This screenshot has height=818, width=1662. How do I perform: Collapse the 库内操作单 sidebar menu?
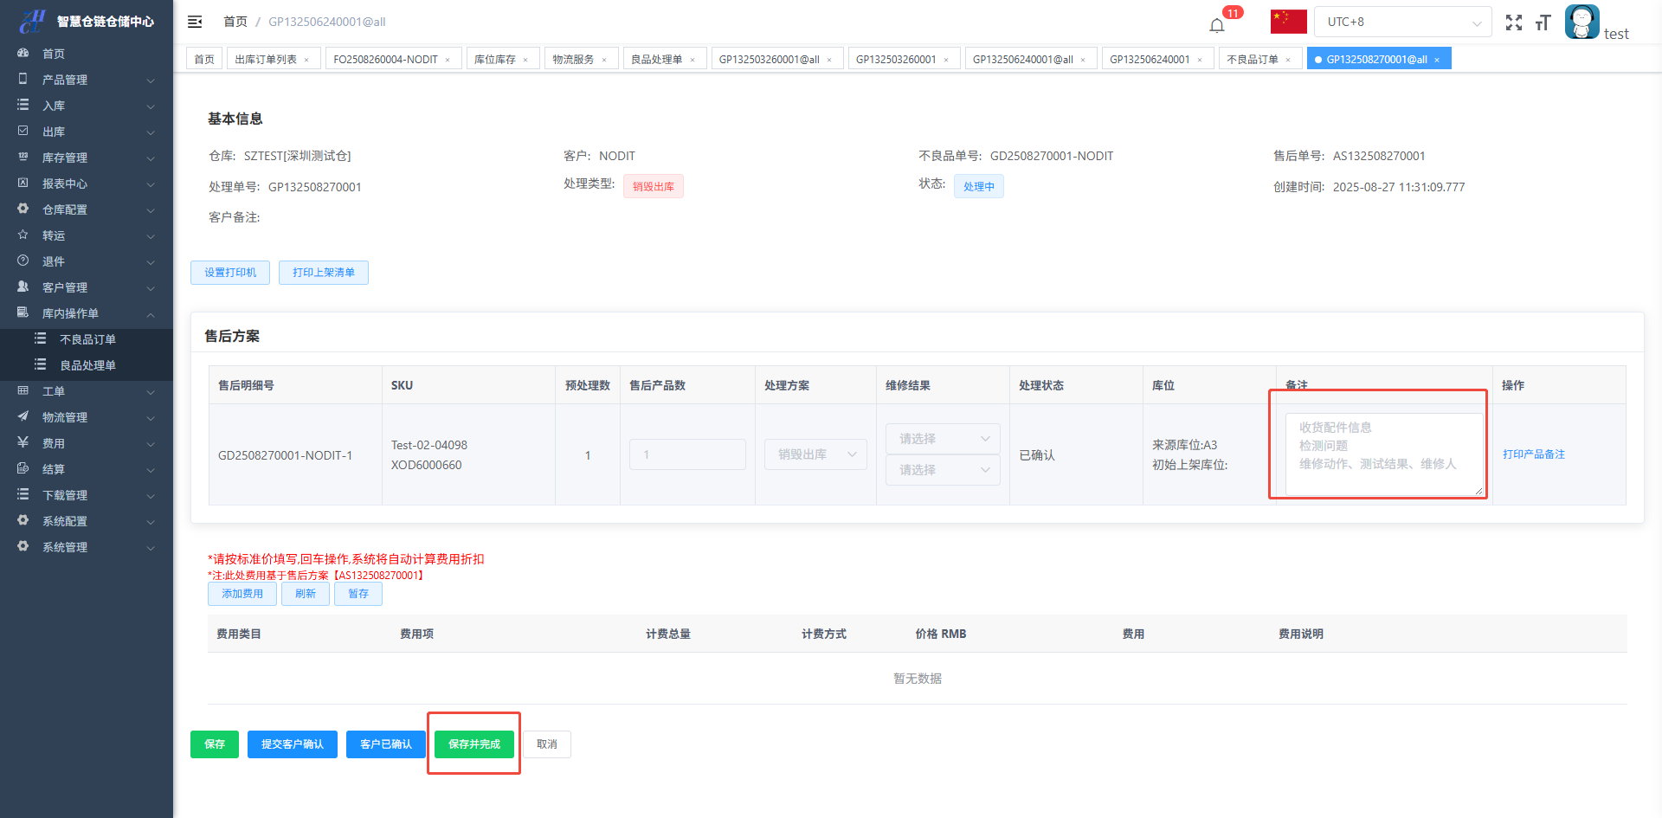pyautogui.click(x=87, y=313)
